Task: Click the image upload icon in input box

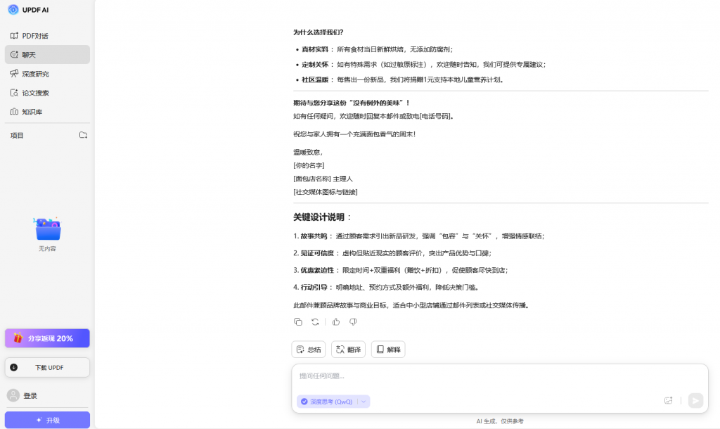Action: pos(668,401)
